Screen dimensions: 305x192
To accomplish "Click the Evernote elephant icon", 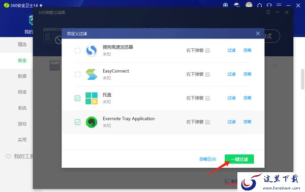I will [x=91, y=122].
